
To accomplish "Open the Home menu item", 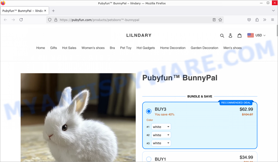I will pos(41,48).
